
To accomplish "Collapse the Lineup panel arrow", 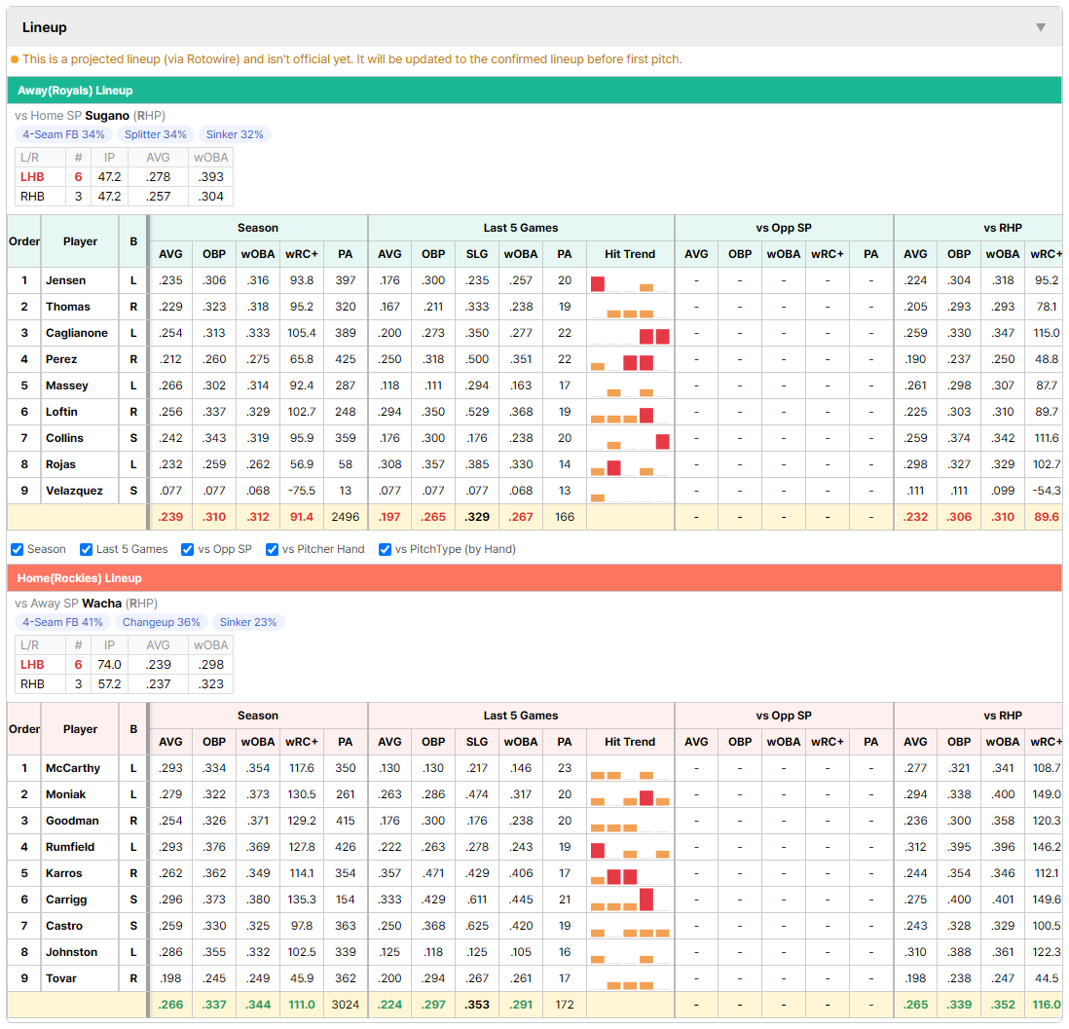I will click(x=1041, y=27).
